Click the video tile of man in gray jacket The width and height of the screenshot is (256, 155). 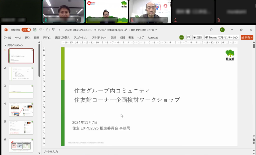coord(150,12)
